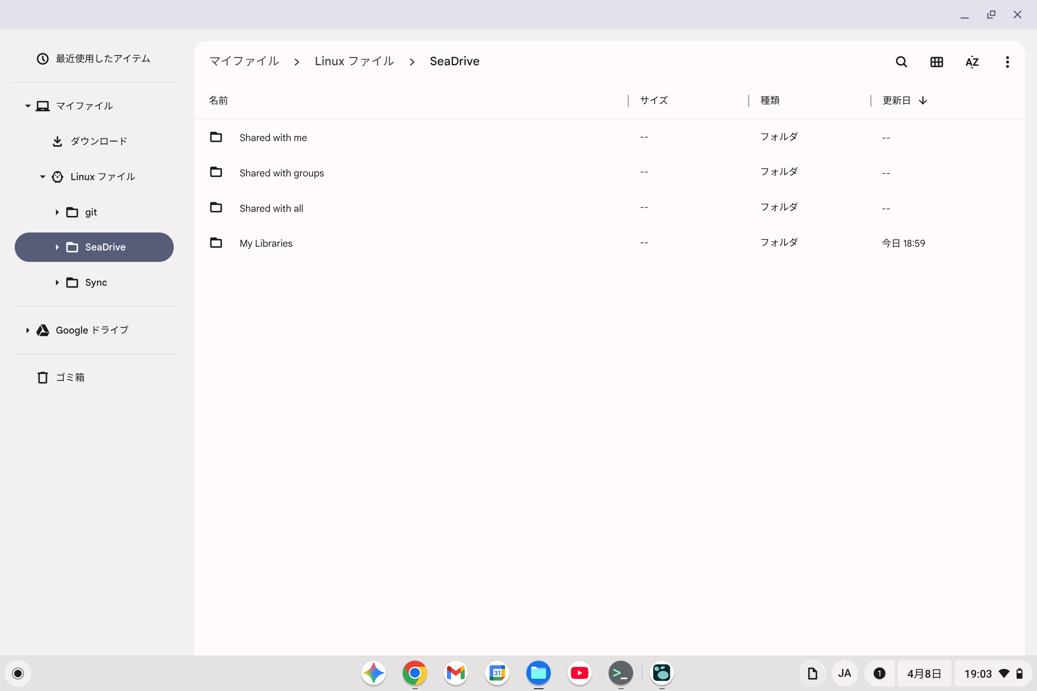Screen dimensions: 1037x691
Task: Open 最近使用したアイテム in sidebar
Action: 103,59
